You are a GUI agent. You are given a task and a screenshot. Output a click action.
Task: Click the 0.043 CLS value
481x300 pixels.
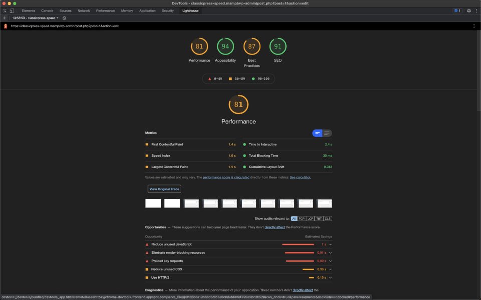tap(328, 167)
